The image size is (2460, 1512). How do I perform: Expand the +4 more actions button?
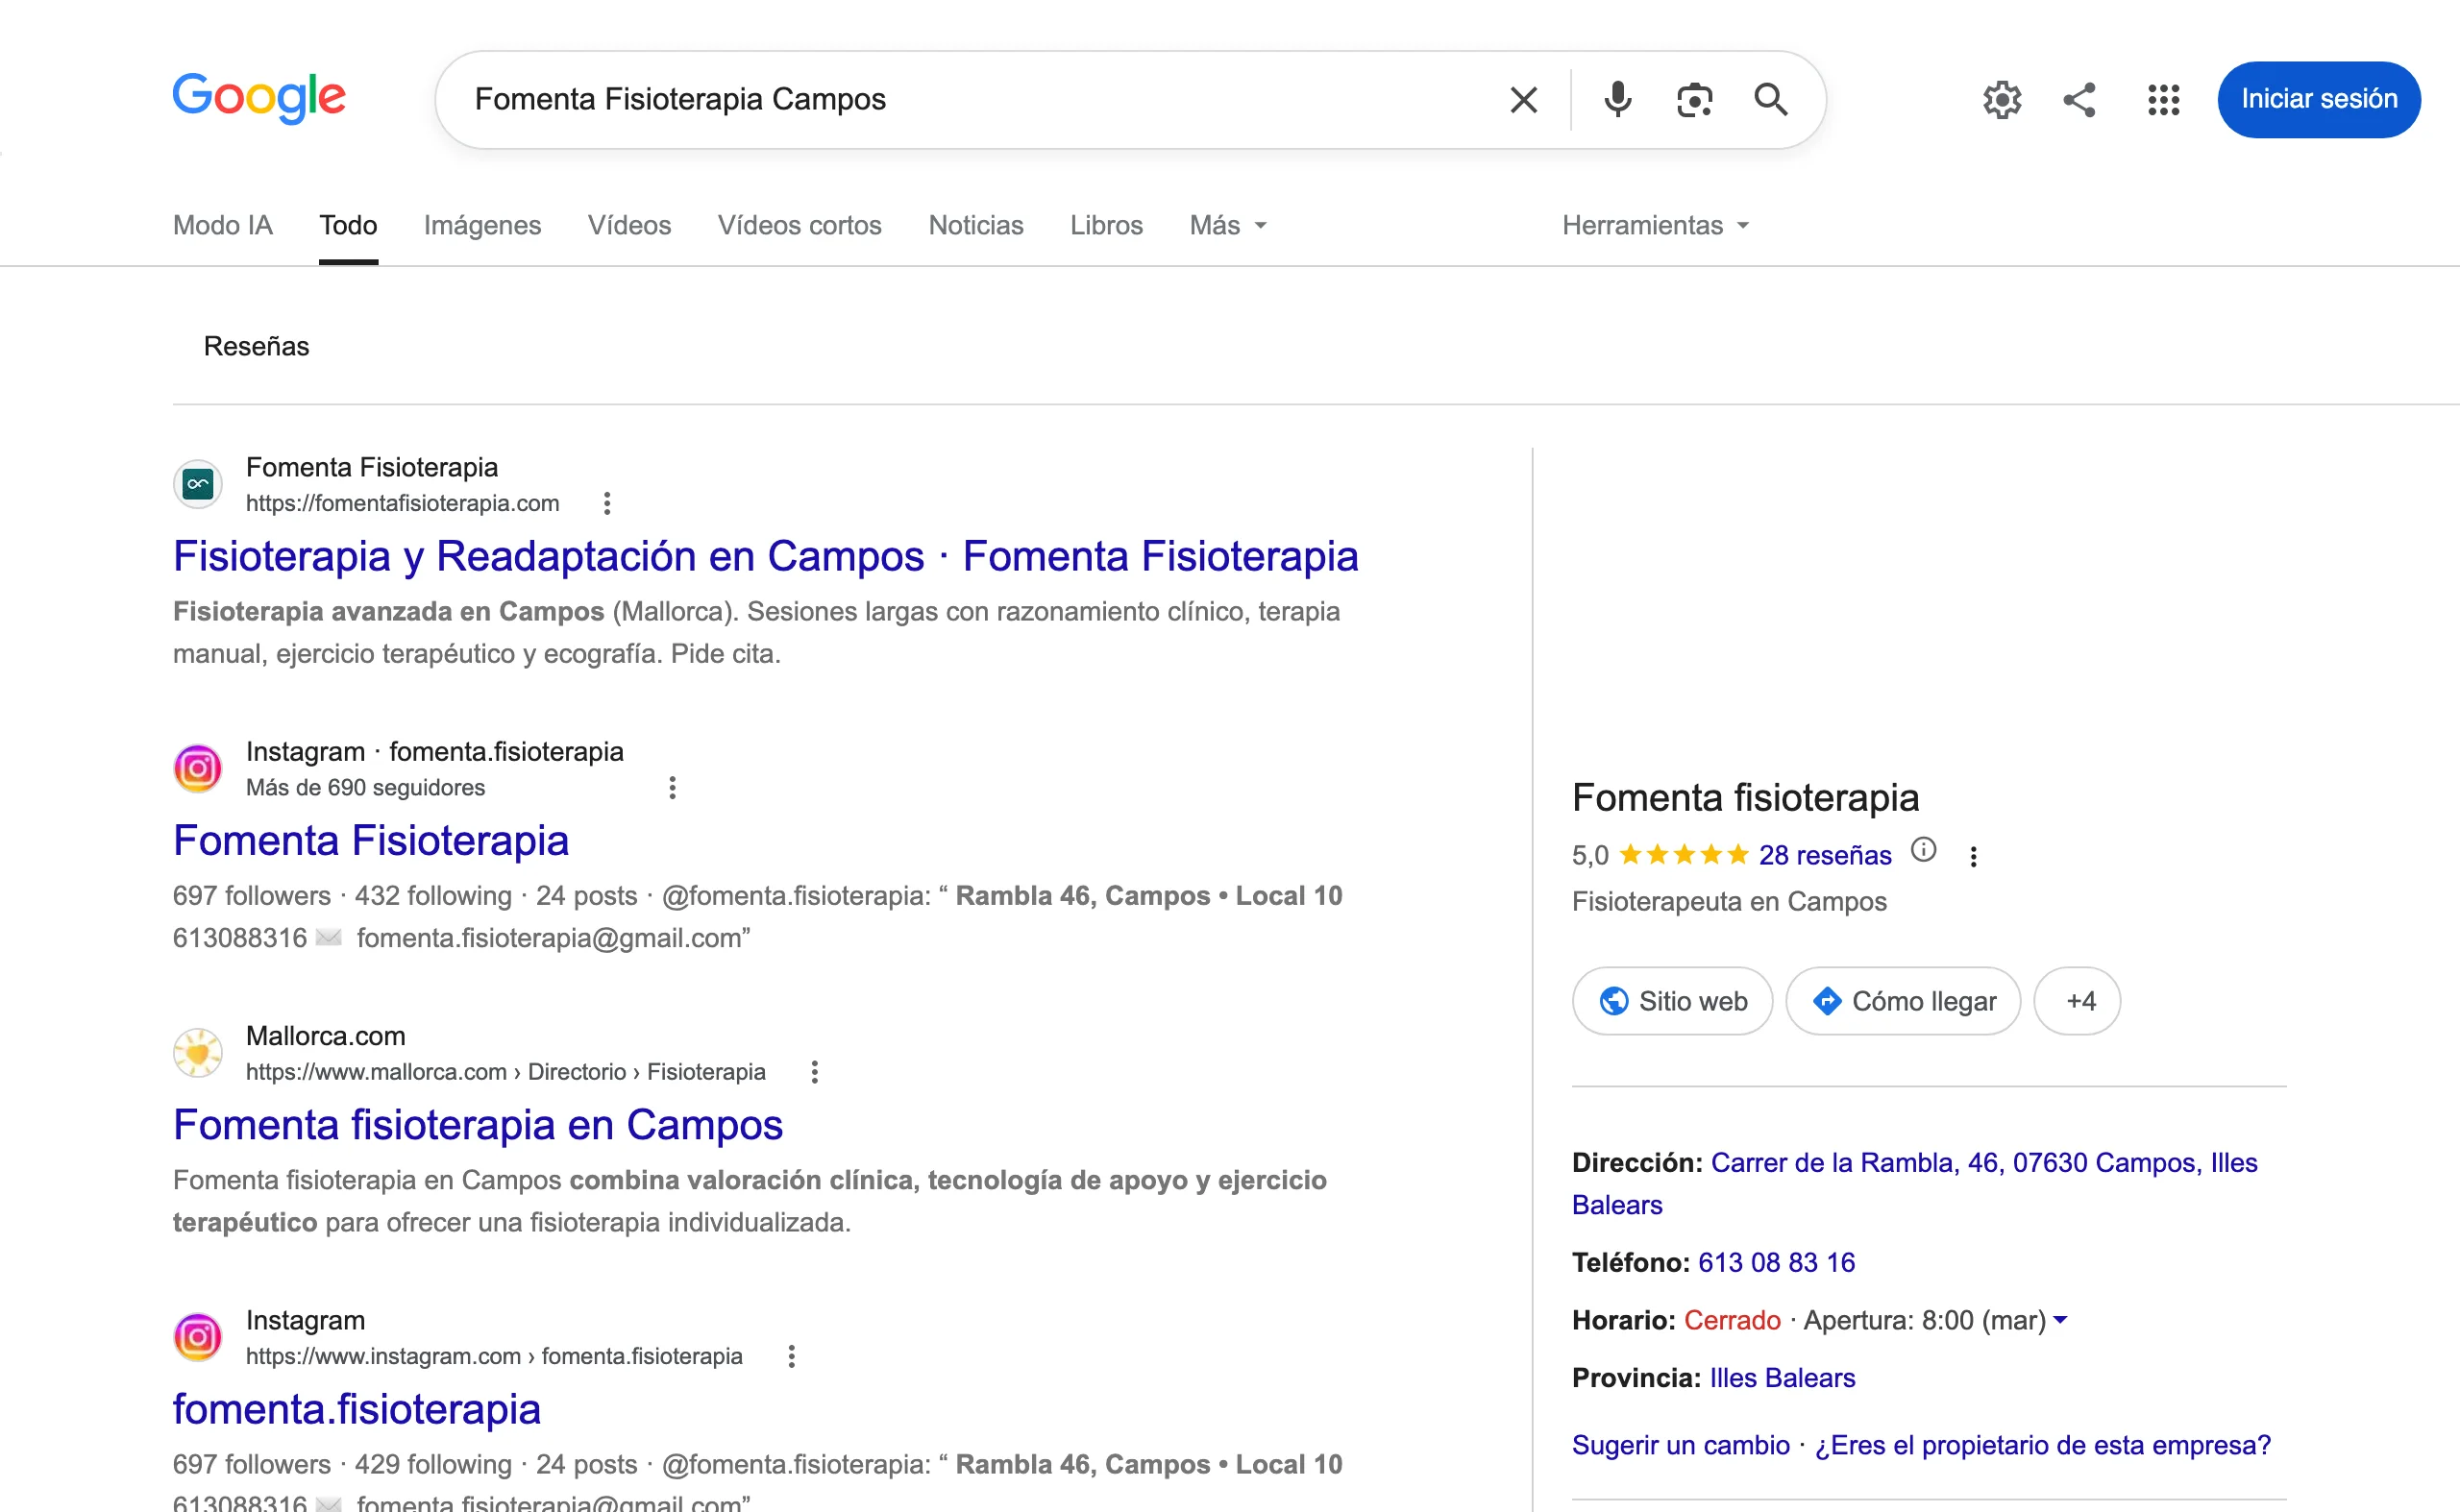(2077, 1000)
